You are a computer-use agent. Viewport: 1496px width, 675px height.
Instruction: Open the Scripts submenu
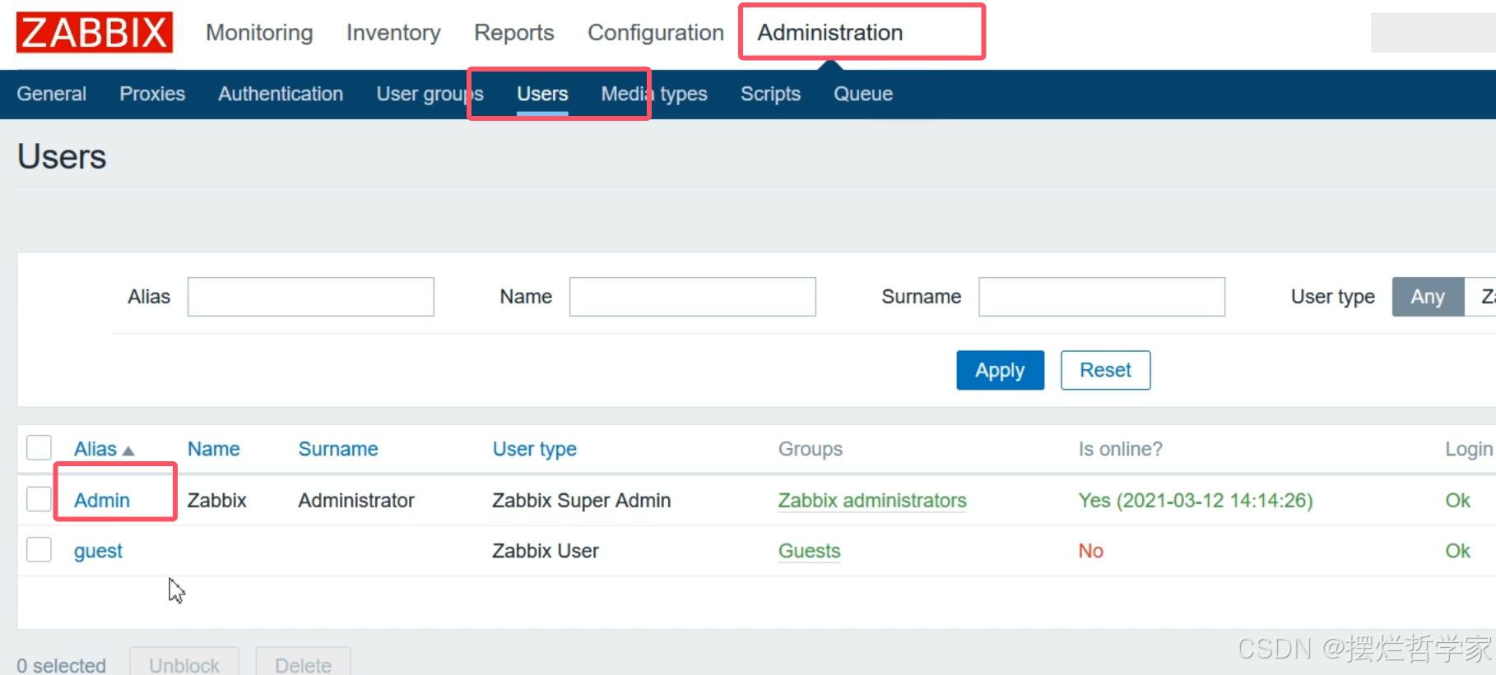770,94
